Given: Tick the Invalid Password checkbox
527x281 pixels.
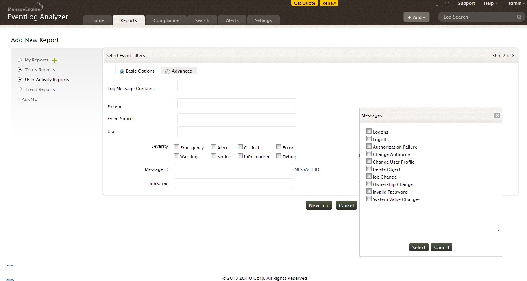Looking at the screenshot, I should 369,191.
